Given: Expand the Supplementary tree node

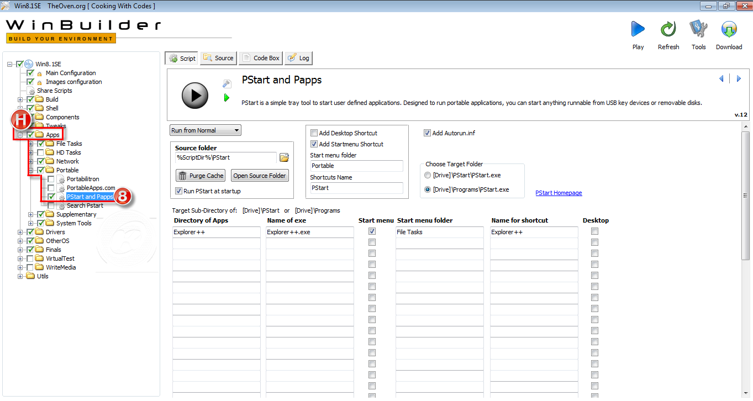Looking at the screenshot, I should (30, 214).
